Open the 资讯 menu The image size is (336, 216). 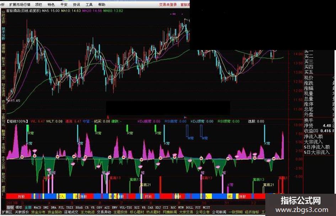[x=76, y=5]
